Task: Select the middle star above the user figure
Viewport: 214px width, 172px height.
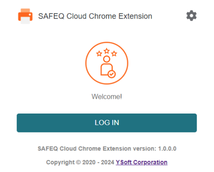Action: [x=107, y=51]
